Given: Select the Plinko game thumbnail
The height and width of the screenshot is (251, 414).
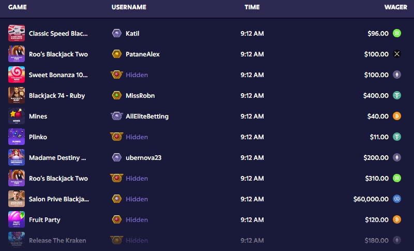Looking at the screenshot, I should (x=17, y=137).
